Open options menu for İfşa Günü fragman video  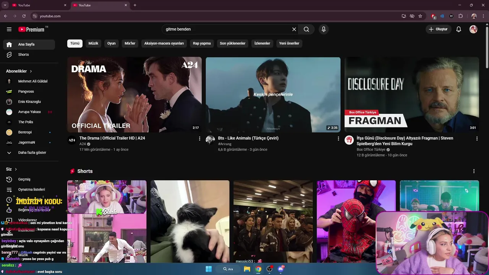[477, 139]
